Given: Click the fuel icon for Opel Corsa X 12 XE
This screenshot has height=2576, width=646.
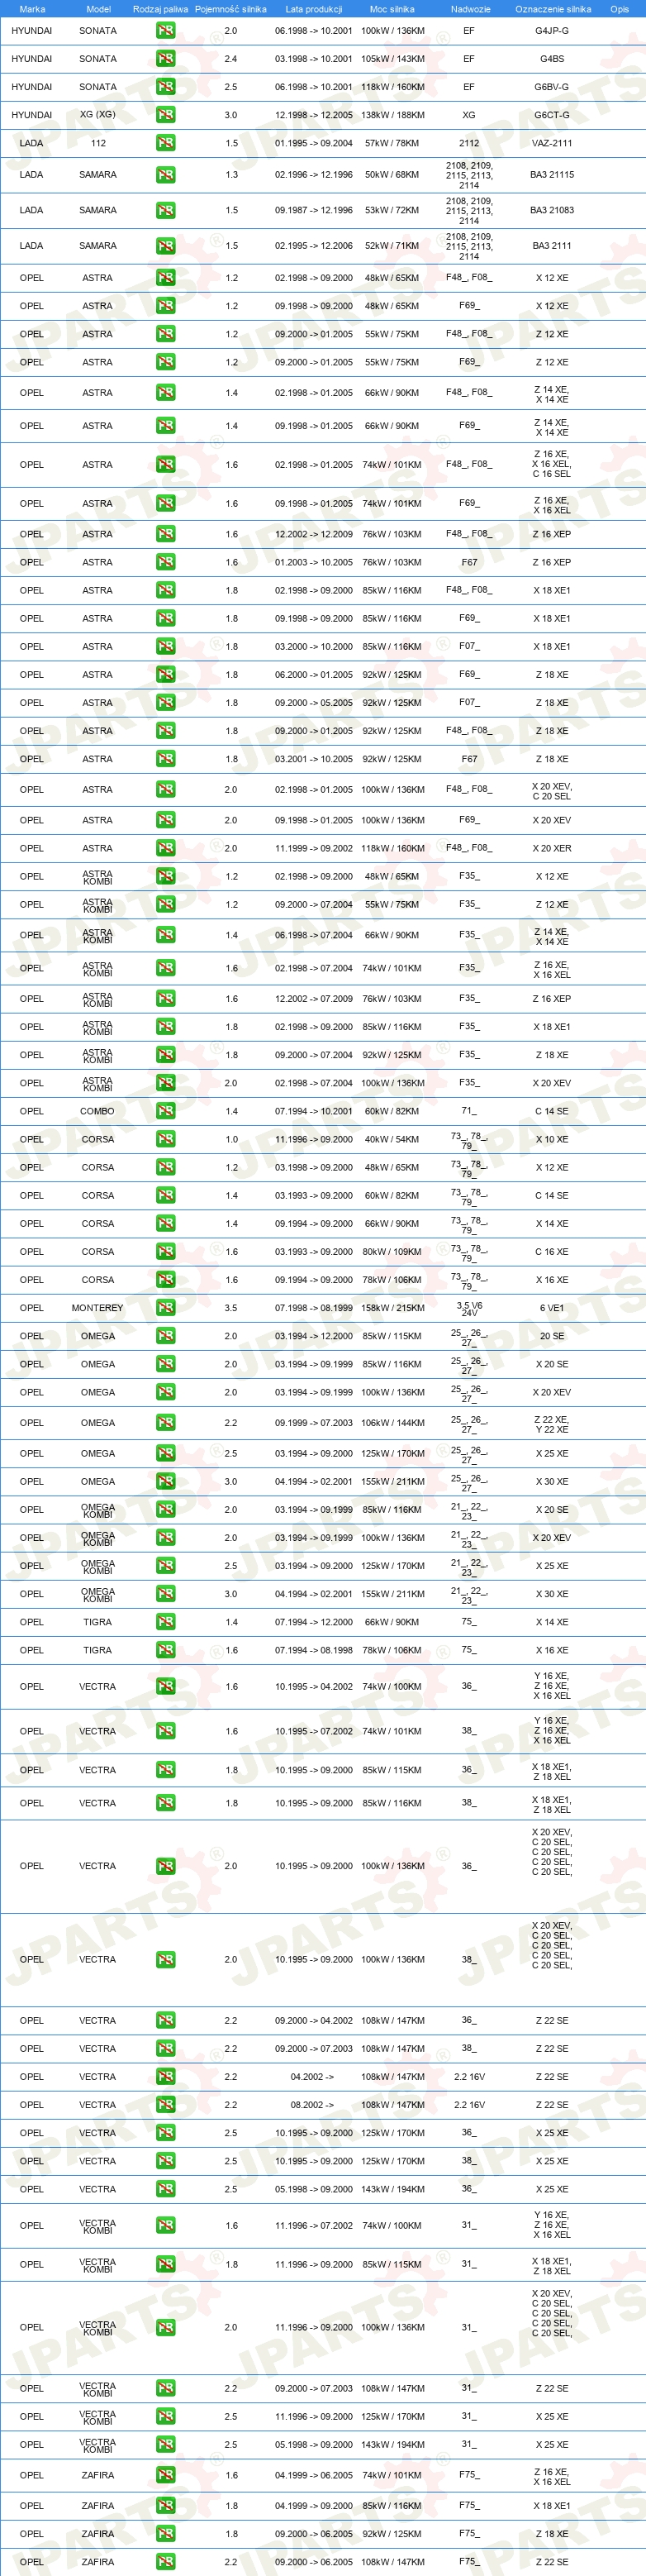Looking at the screenshot, I should click(165, 1167).
